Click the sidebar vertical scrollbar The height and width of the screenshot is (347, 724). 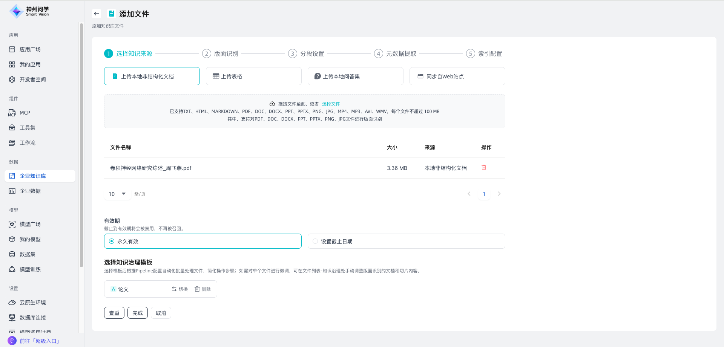pyautogui.click(x=81, y=145)
